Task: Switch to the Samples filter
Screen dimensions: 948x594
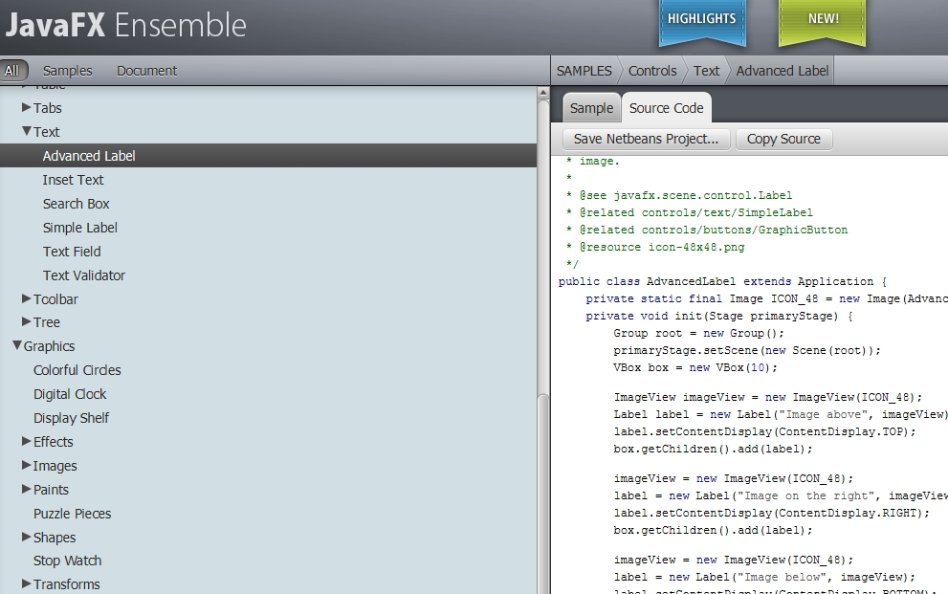Action: coord(67,71)
